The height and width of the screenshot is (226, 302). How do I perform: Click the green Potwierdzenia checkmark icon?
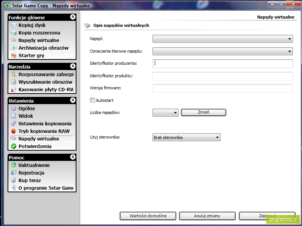pos(14,146)
